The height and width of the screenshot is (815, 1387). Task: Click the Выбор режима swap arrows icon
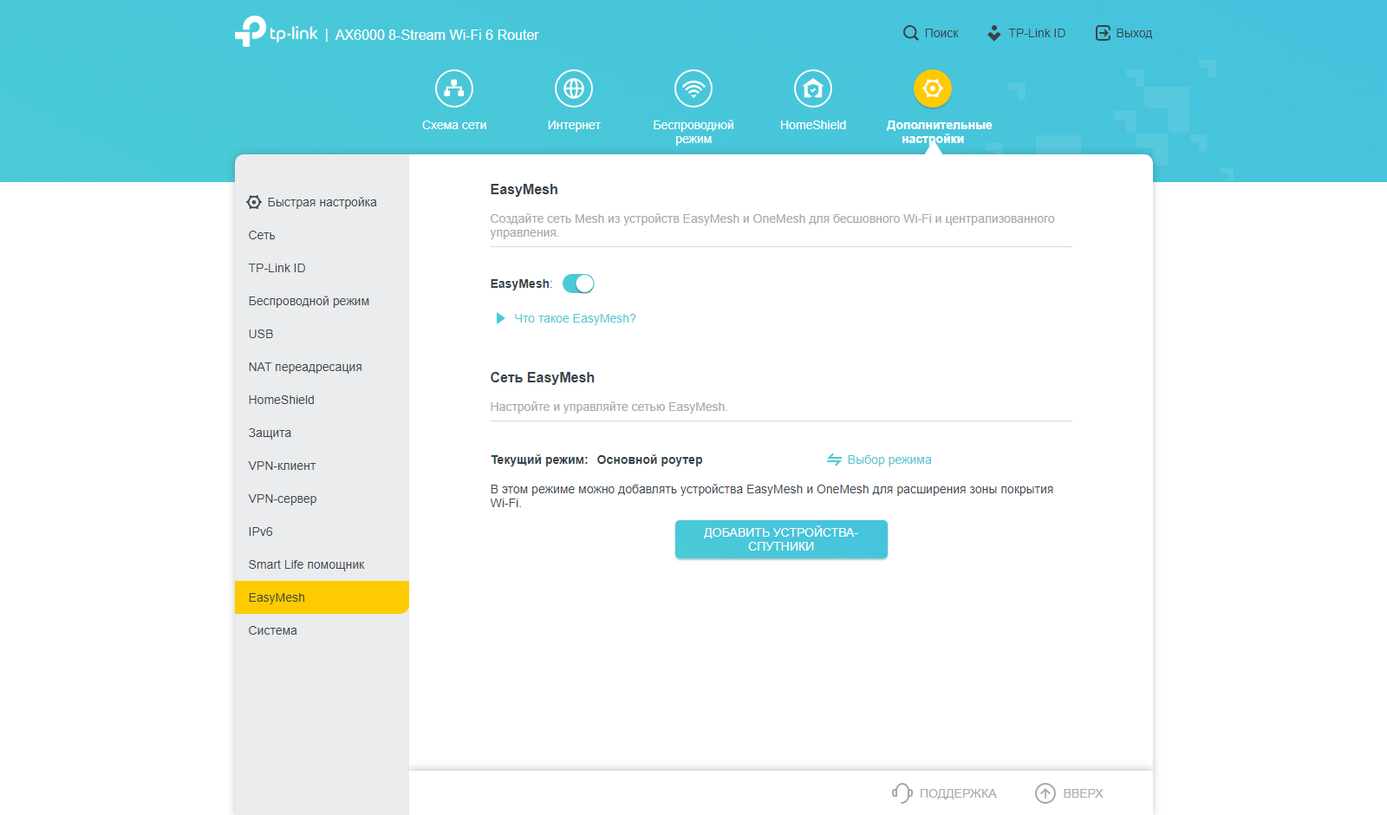pyautogui.click(x=834, y=460)
